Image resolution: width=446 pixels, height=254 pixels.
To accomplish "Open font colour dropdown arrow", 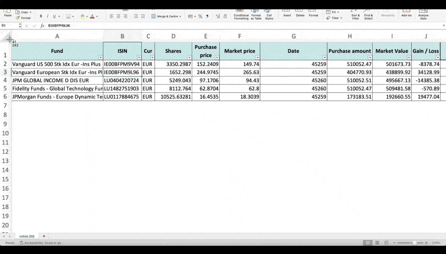I will (x=97, y=16).
